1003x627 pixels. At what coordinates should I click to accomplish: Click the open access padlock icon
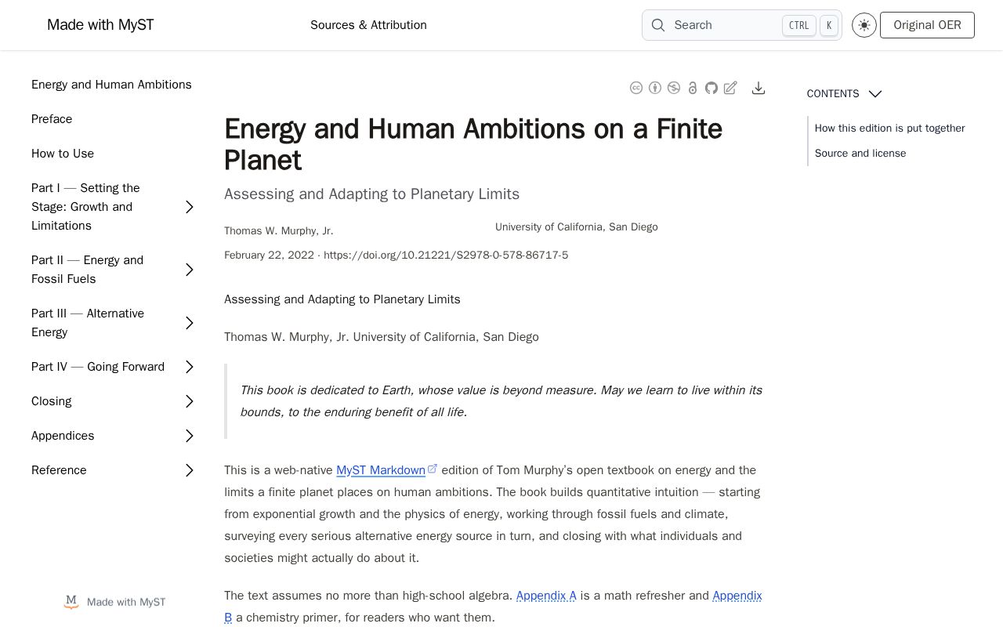693,88
